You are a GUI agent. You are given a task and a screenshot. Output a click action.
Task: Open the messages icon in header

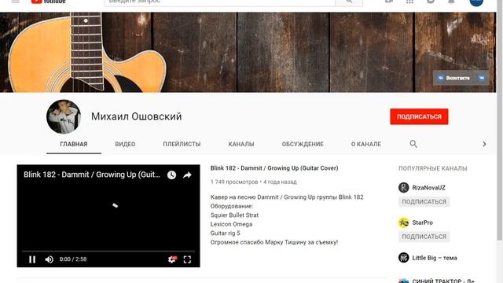coord(431,2)
